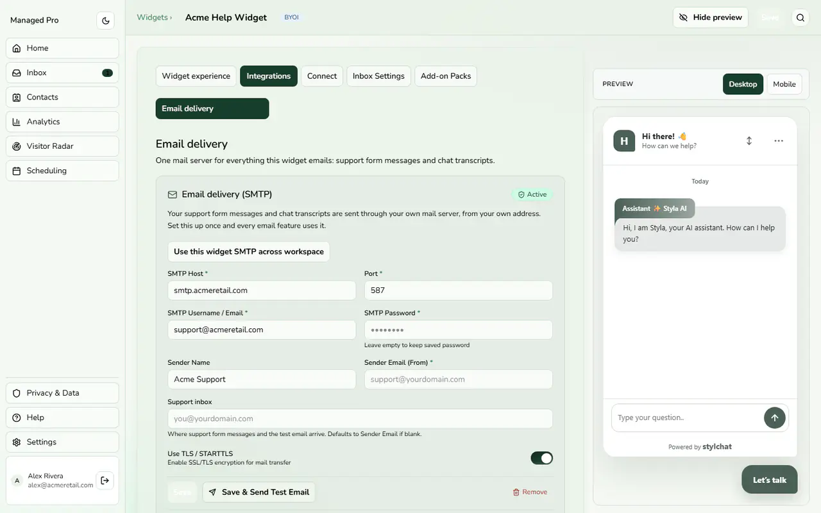821x513 pixels.
Task: Send message with the arrow-up button
Action: [x=775, y=417]
